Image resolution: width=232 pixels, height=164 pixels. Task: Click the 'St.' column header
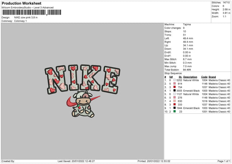pyautogui.click(x=180, y=77)
